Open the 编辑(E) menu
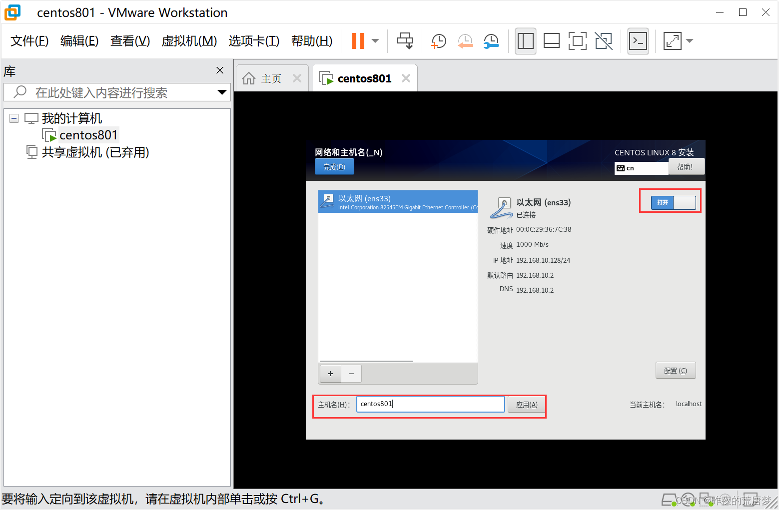 click(x=79, y=41)
